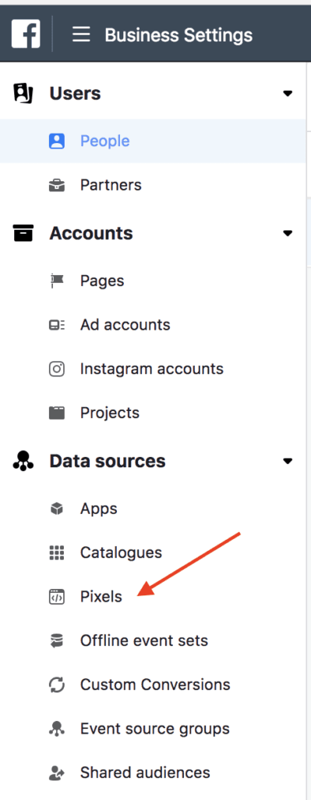Collapse the Users section arrow
Image resolution: width=311 pixels, height=800 pixels.
(x=288, y=94)
